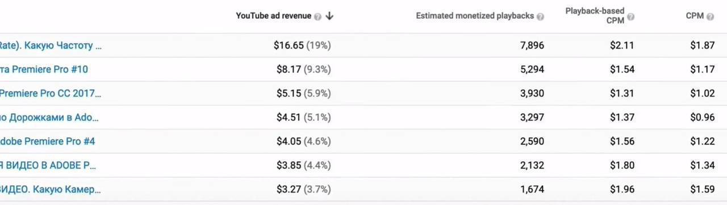Open help icon beside Estimated monetized playbacks
Viewport: 727px width, 205px height.
click(540, 16)
